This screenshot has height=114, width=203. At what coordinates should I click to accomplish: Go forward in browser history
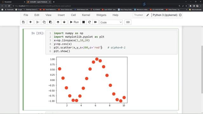click(x=6, y=6)
